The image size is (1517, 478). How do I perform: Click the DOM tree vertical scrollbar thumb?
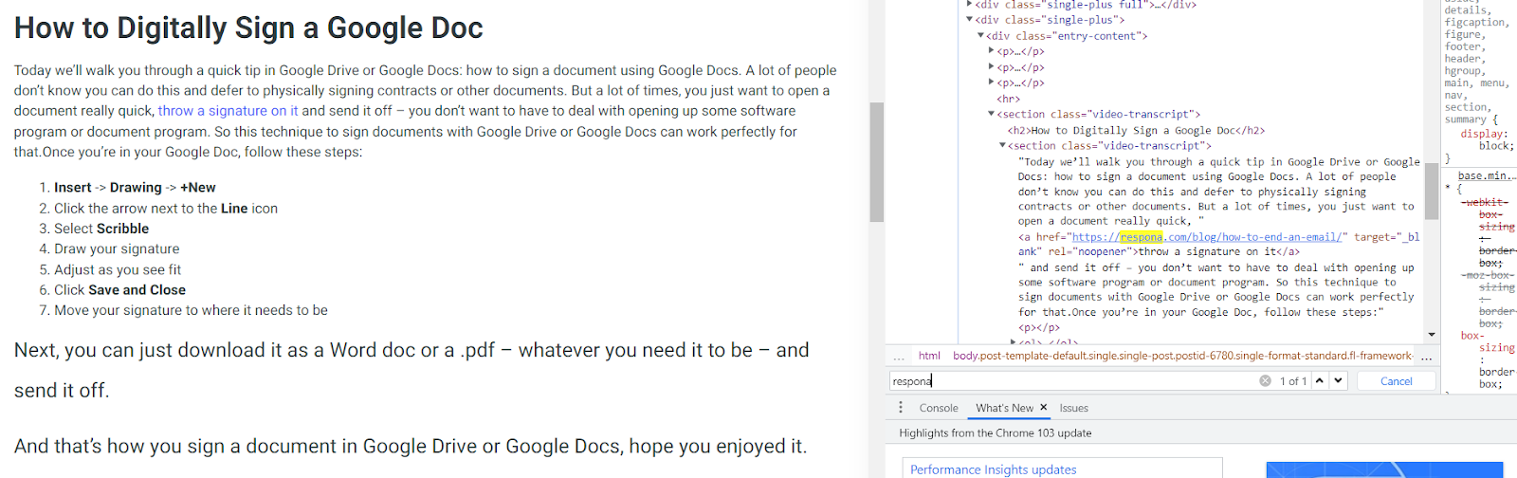click(1432, 191)
